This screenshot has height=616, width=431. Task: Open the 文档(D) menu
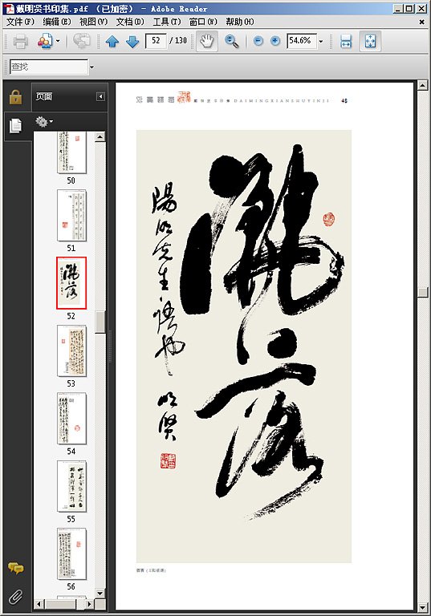(x=130, y=22)
